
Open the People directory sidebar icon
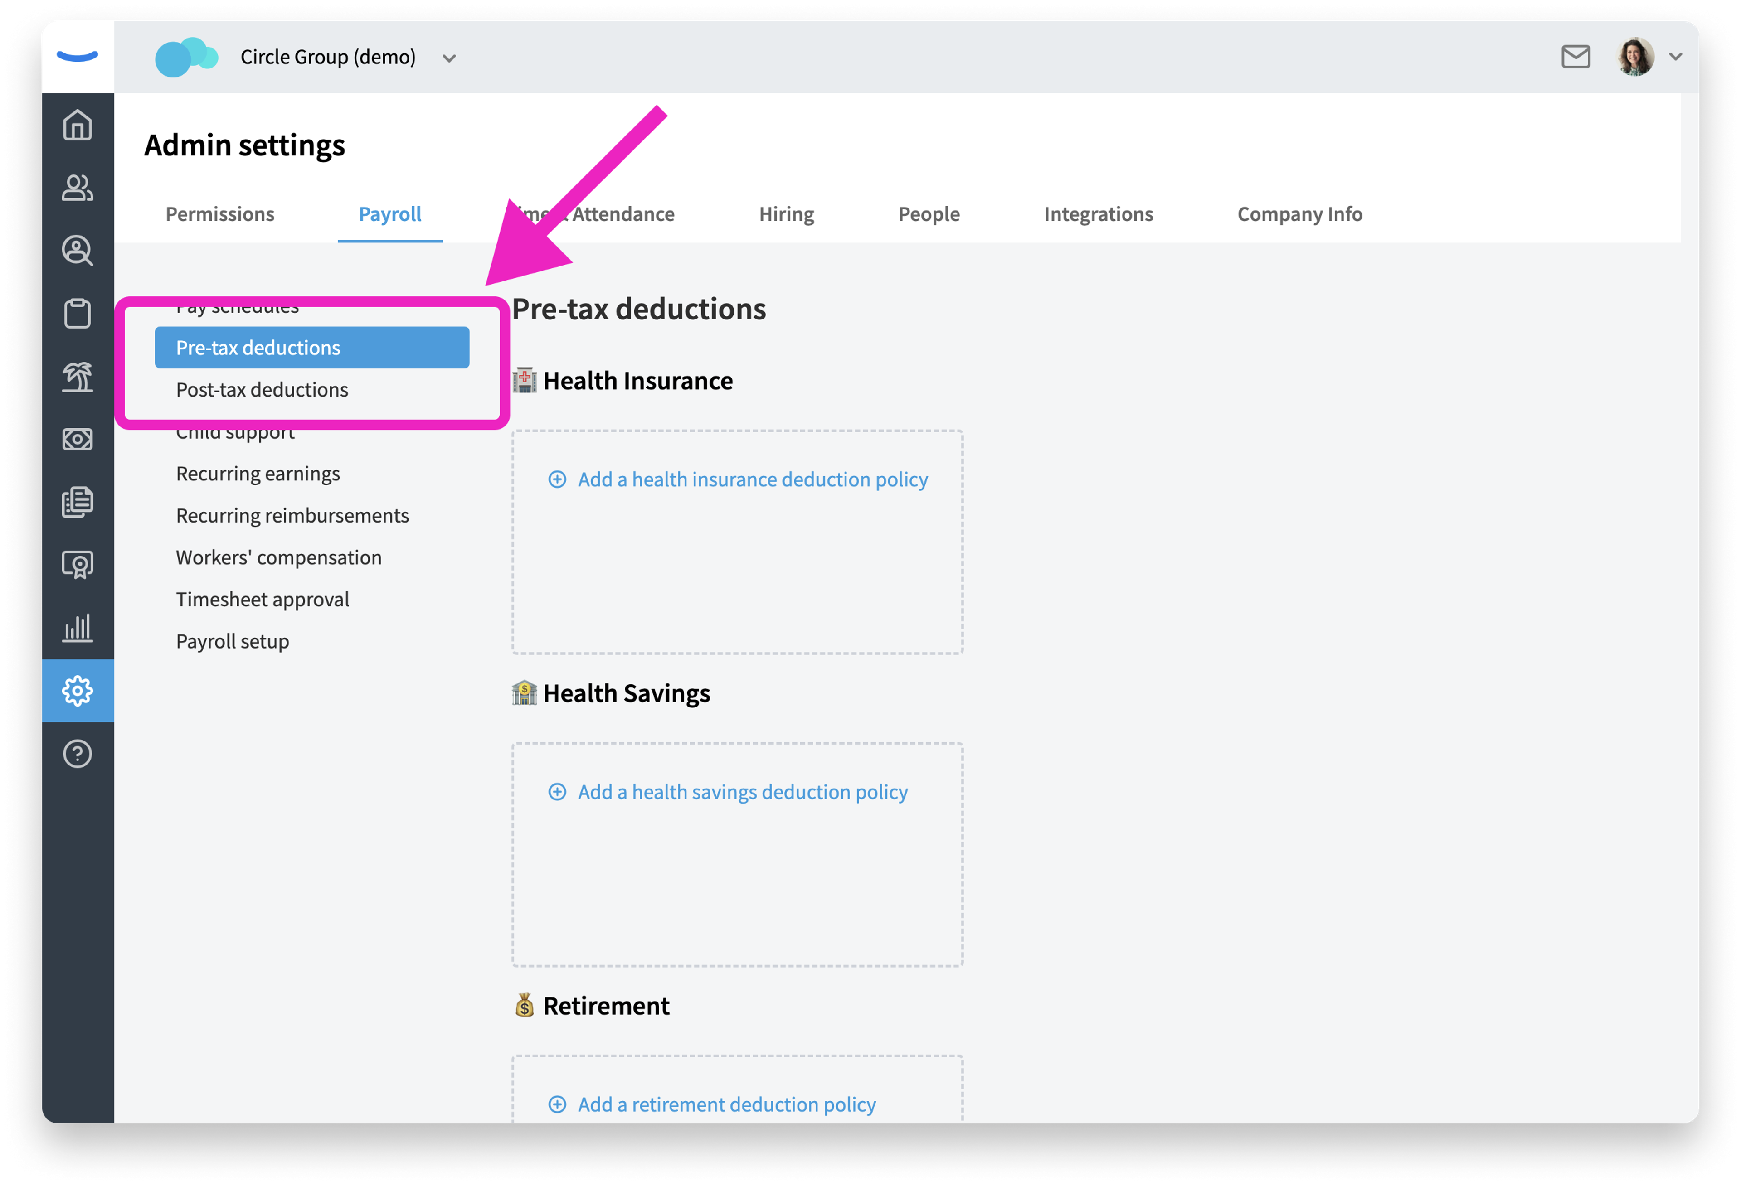pyautogui.click(x=77, y=188)
